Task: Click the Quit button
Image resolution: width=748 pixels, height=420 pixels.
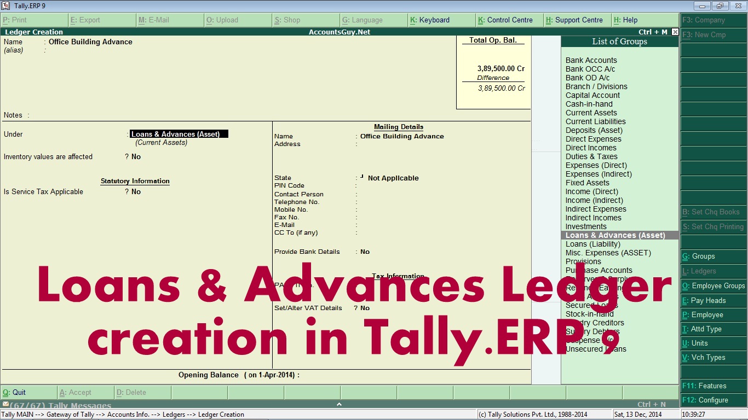Action: (29, 393)
